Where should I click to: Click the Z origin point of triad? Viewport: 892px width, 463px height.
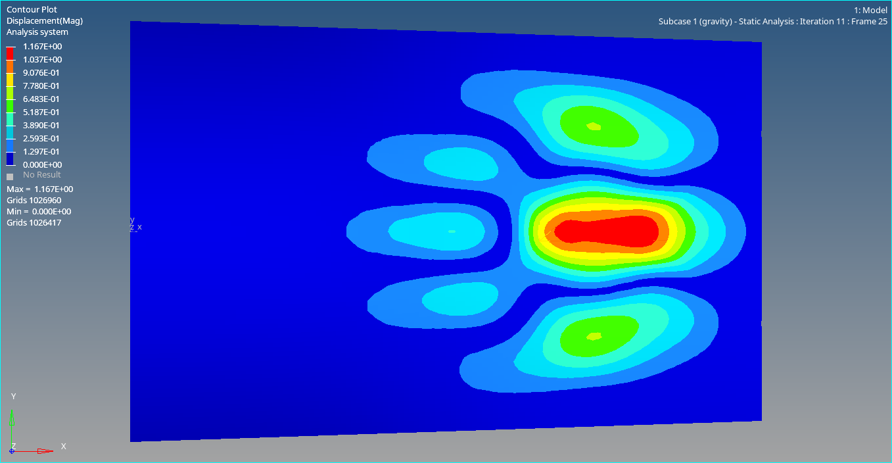pos(12,451)
